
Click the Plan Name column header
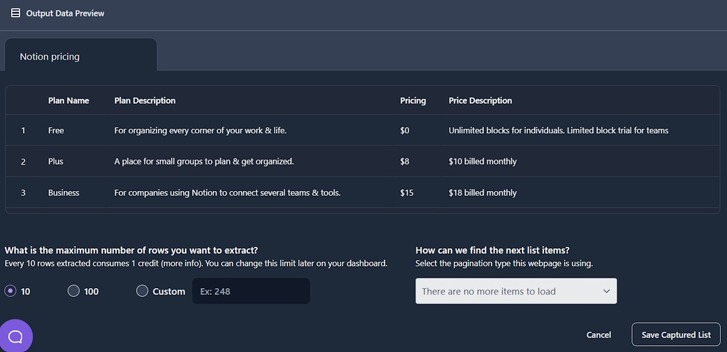click(x=69, y=101)
